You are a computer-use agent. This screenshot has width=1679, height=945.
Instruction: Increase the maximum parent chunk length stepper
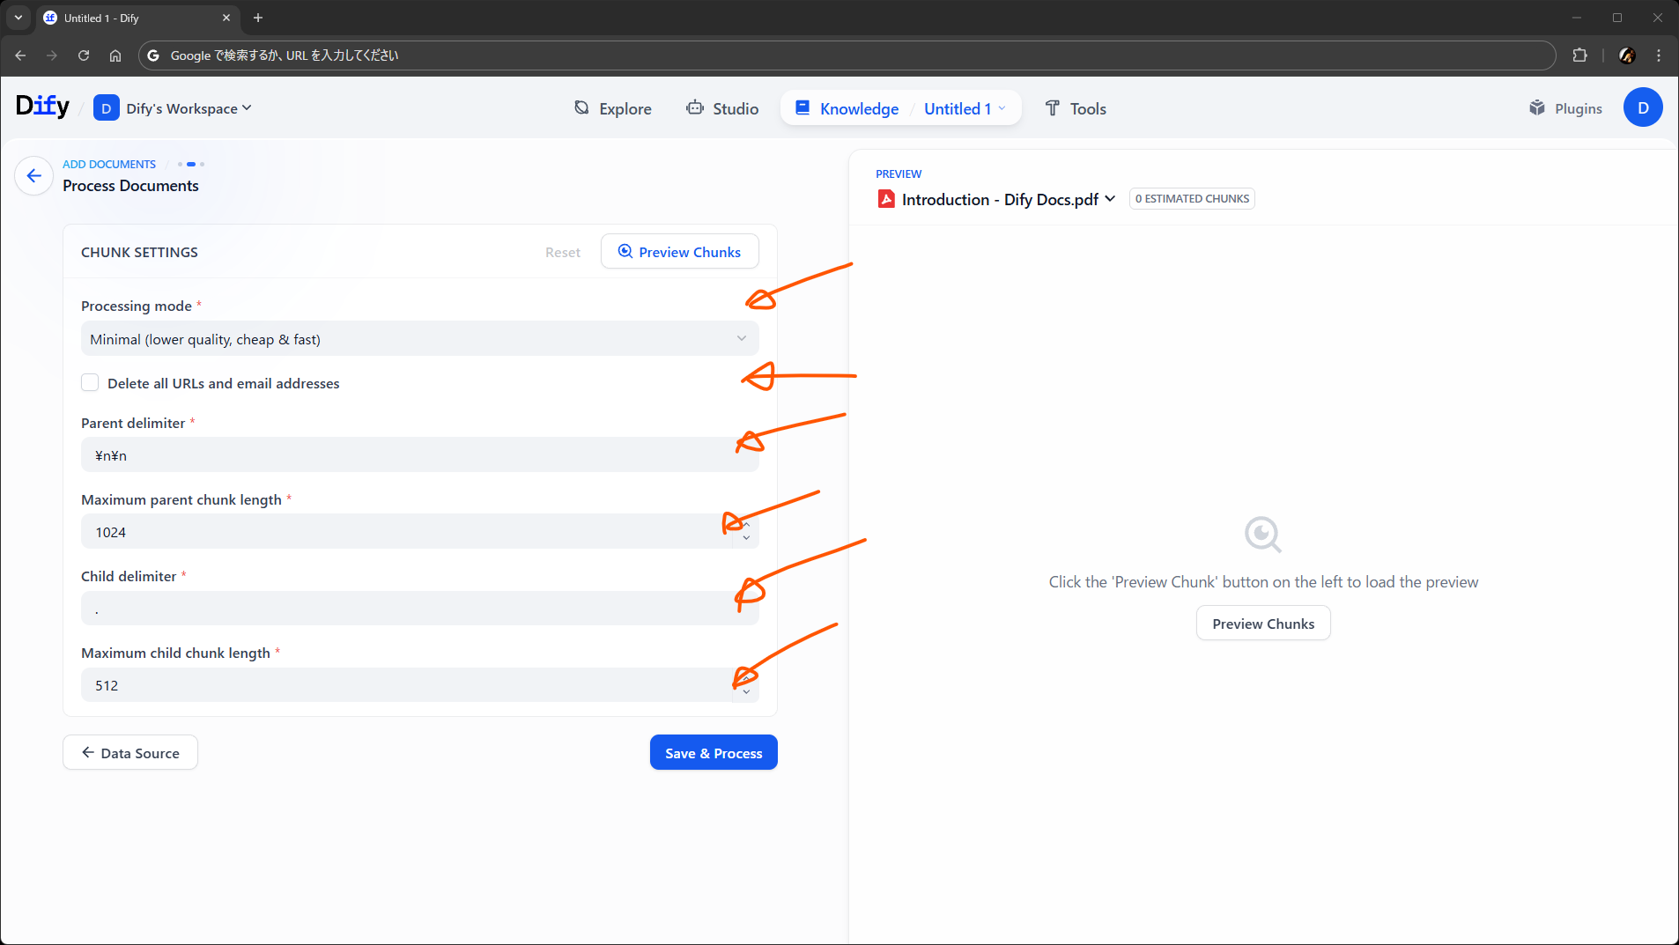[x=746, y=526]
